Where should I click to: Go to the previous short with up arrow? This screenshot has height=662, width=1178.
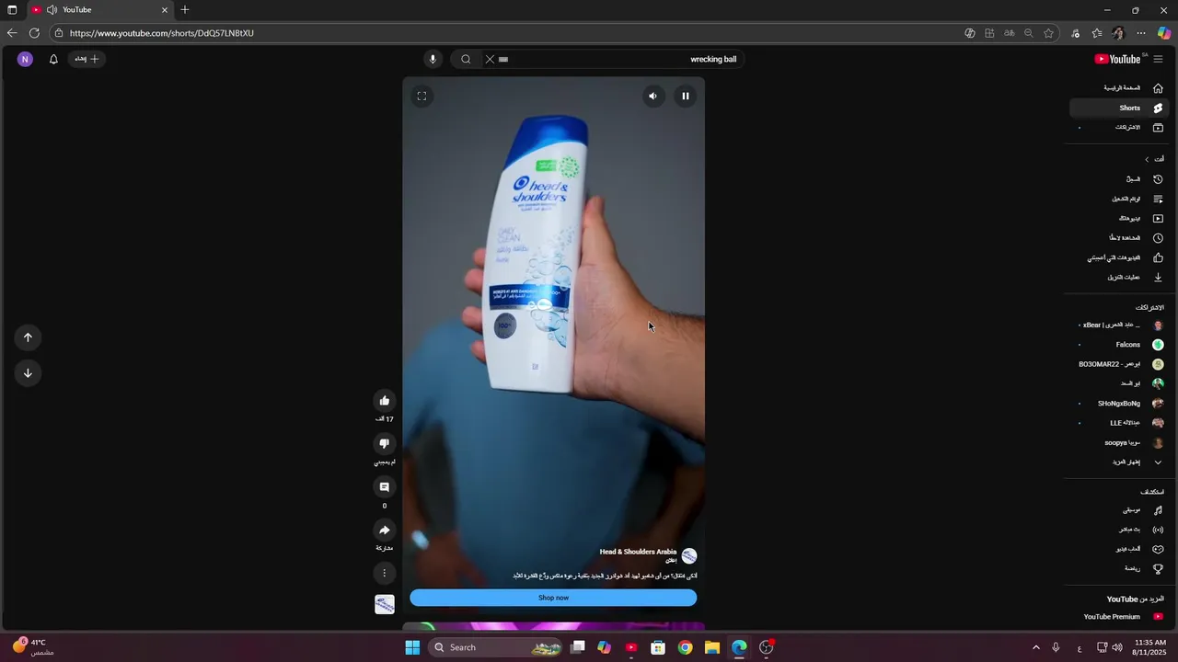click(28, 337)
